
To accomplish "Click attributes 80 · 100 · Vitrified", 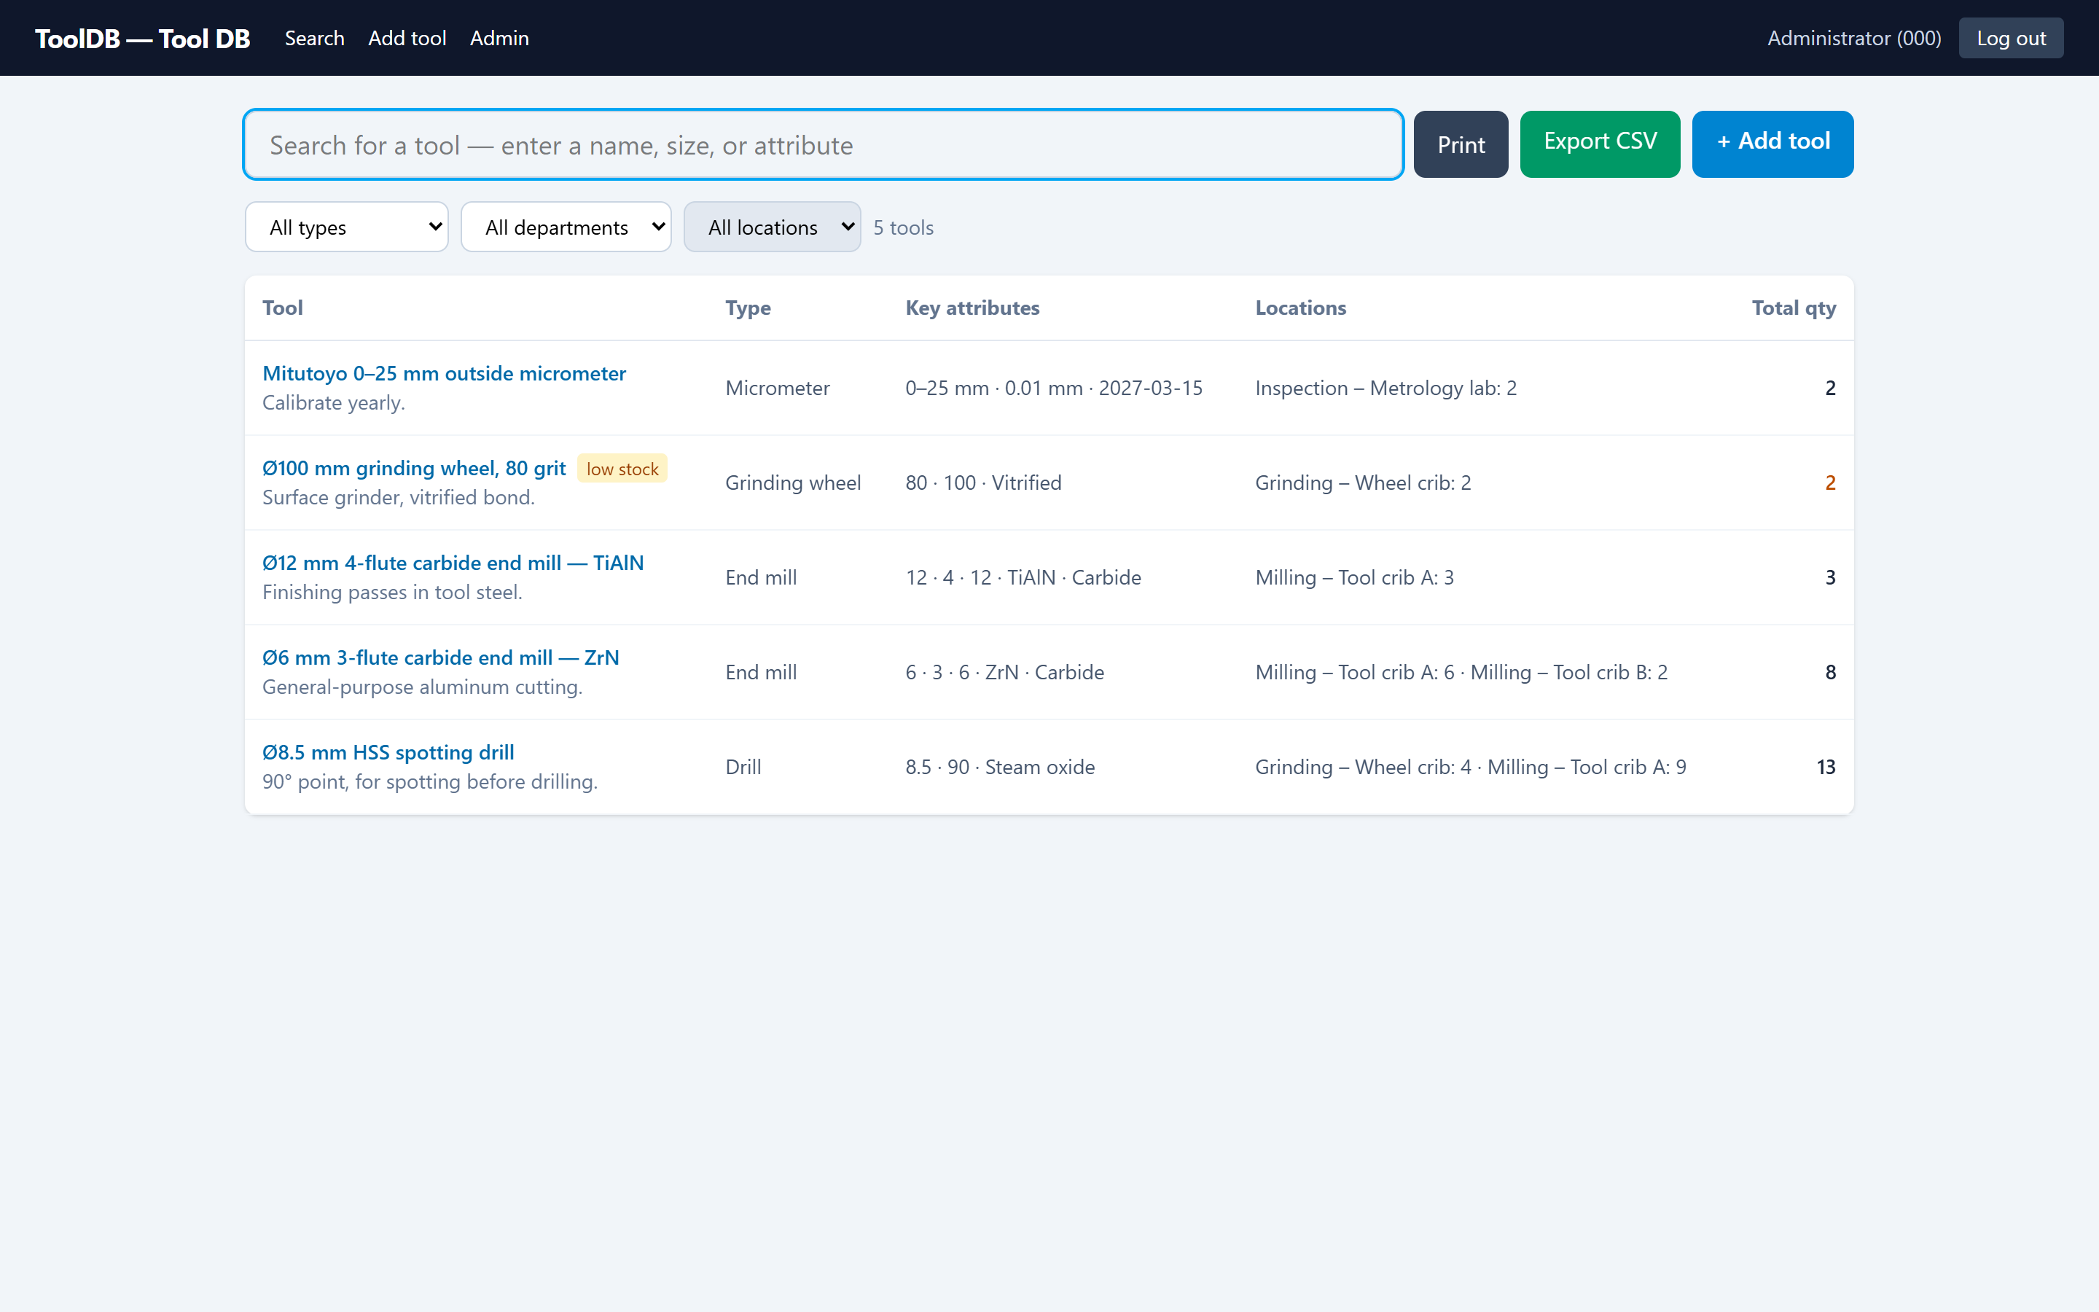I will [x=982, y=483].
